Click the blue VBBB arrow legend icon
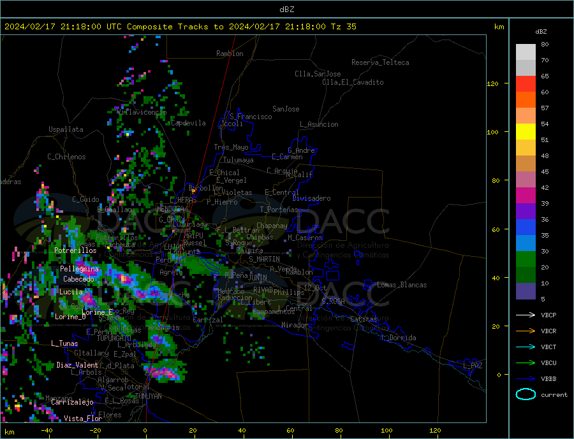The height and width of the screenshot is (439, 574). pyautogui.click(x=526, y=378)
